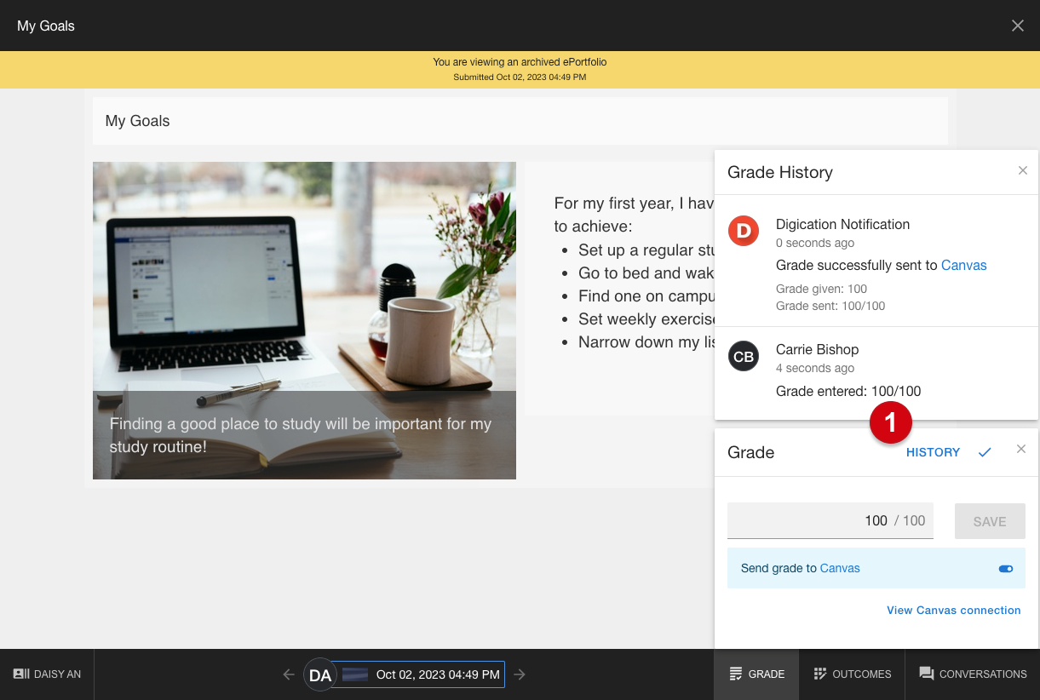Screen dimensions: 1040x700
Task: Click the SAVE grade button
Action: [990, 521]
